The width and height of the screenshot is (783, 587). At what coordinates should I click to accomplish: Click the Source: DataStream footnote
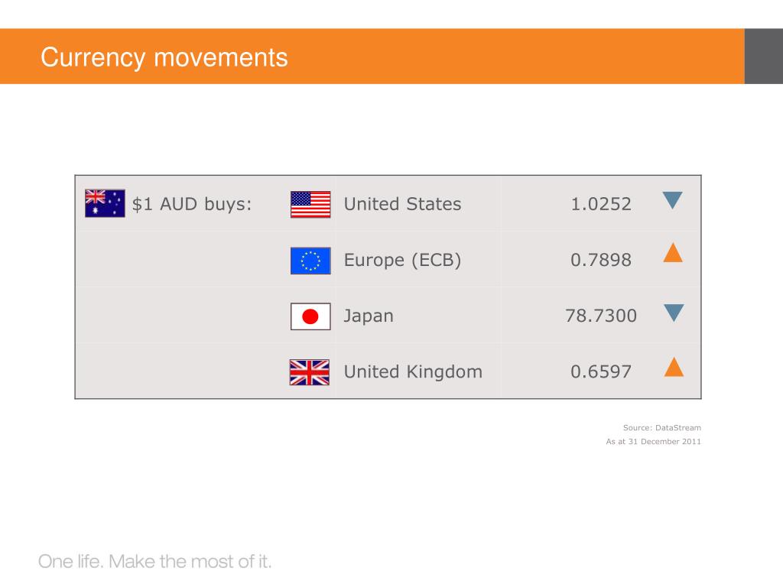point(661,428)
